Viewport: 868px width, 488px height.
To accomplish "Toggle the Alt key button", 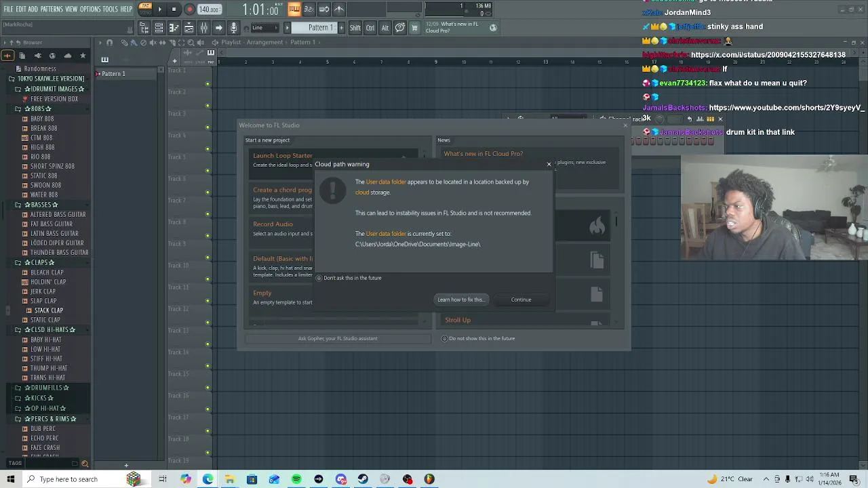I will tap(384, 28).
